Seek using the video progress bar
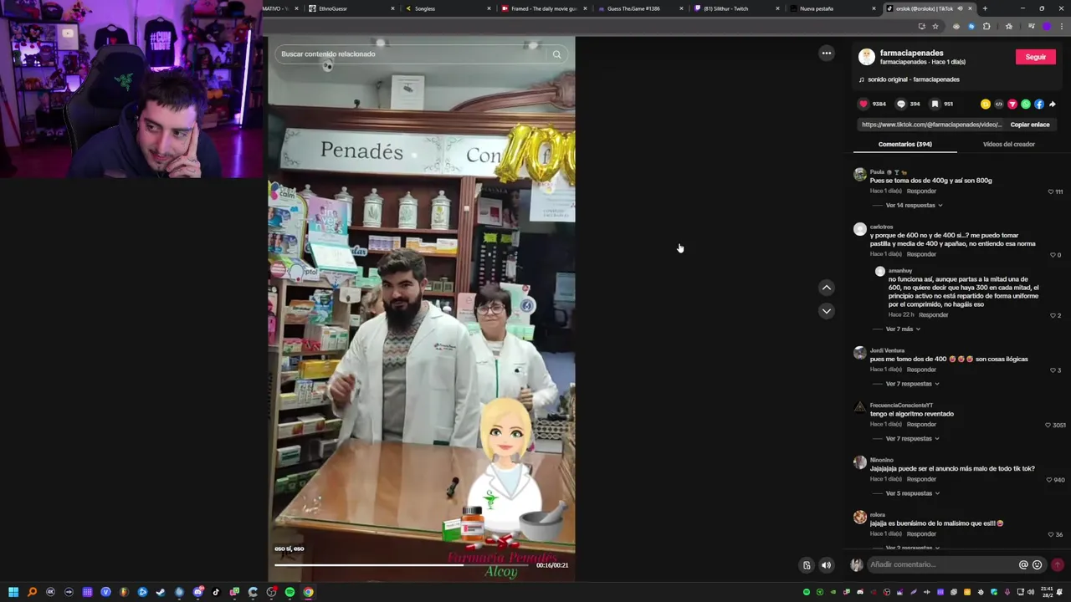The image size is (1071, 602). (x=403, y=565)
